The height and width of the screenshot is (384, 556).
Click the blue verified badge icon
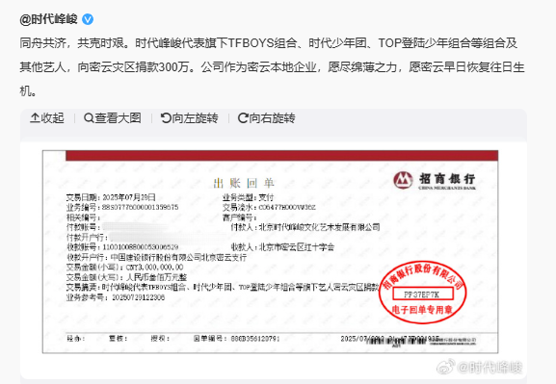[88, 19]
